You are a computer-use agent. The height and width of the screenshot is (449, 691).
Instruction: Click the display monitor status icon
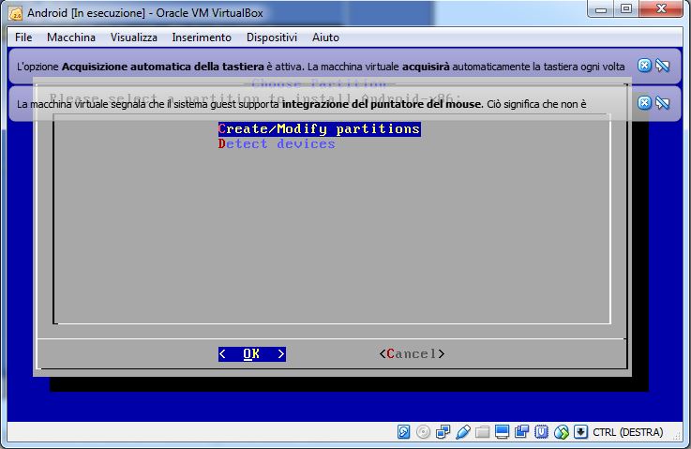coord(503,432)
